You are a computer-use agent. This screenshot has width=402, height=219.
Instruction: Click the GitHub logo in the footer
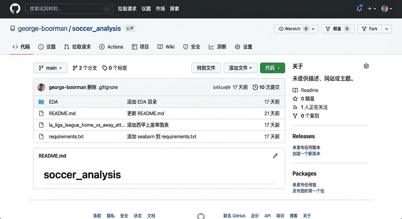(x=201, y=216)
